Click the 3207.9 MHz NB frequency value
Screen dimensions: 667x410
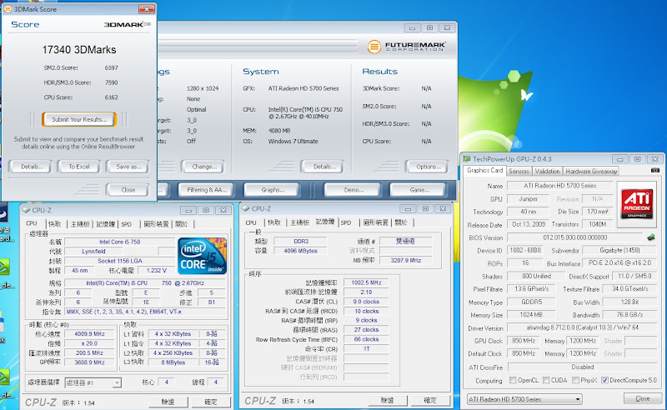click(x=405, y=260)
